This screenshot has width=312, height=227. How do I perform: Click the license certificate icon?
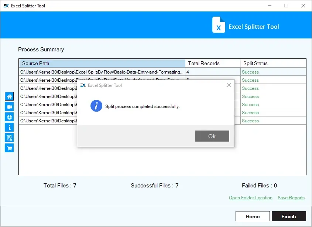[9, 138]
